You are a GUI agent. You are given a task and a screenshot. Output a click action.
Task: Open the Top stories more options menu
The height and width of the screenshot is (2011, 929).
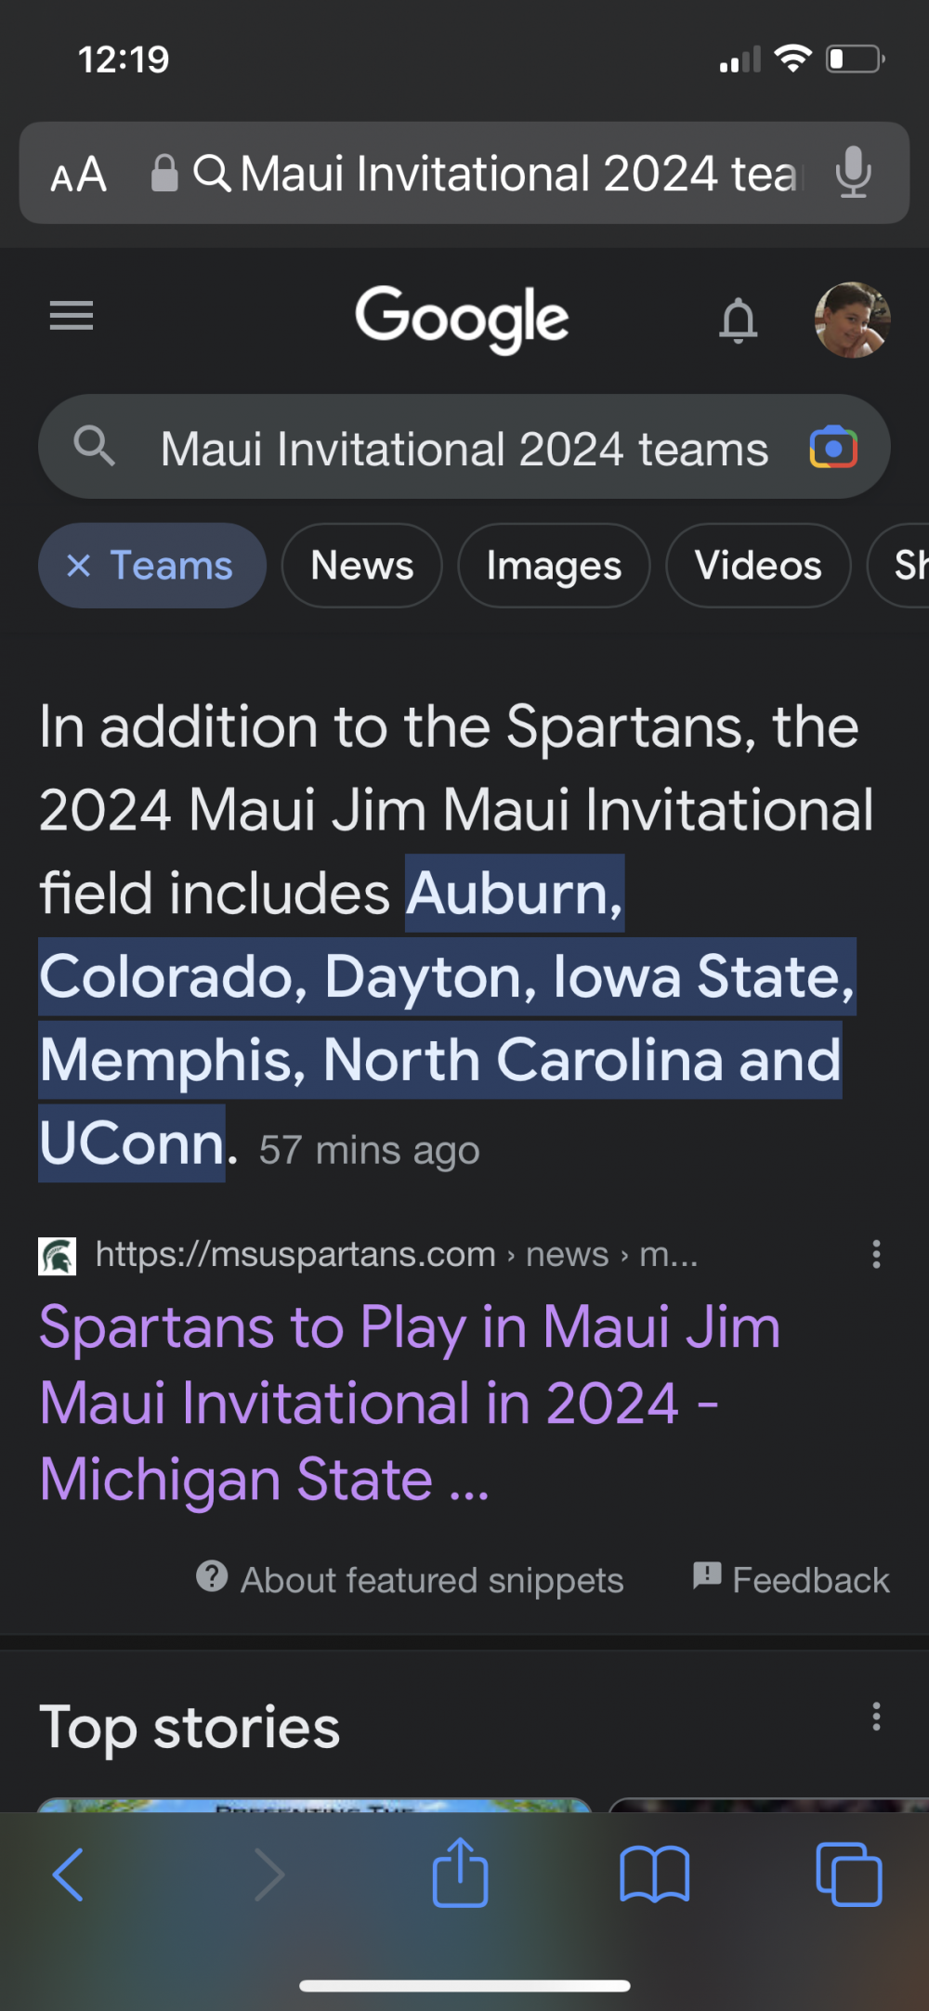pos(876,1717)
